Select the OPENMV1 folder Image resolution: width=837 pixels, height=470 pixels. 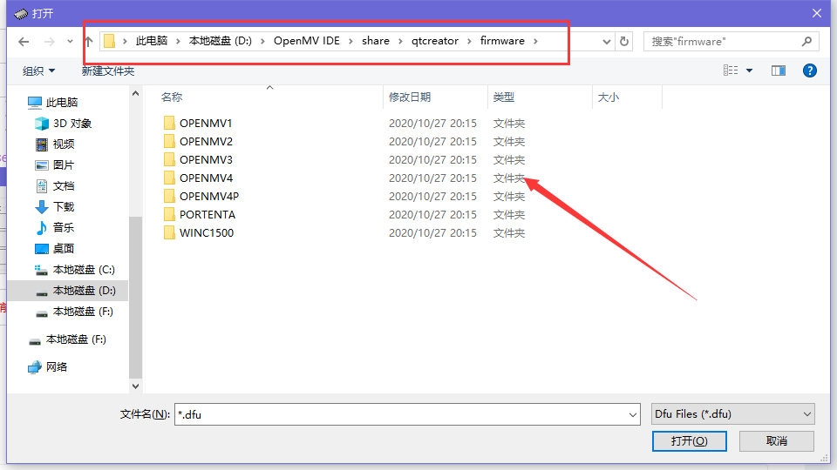206,123
